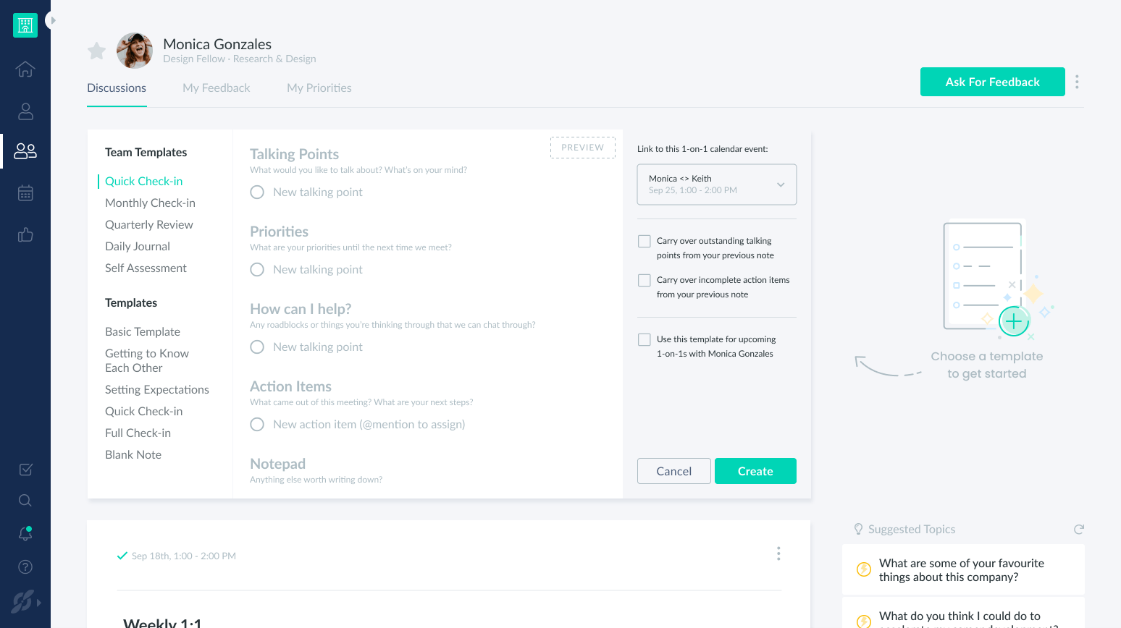Enable using this template for upcoming 1-on-1s
Viewport: 1121px width, 628px height.
click(644, 339)
